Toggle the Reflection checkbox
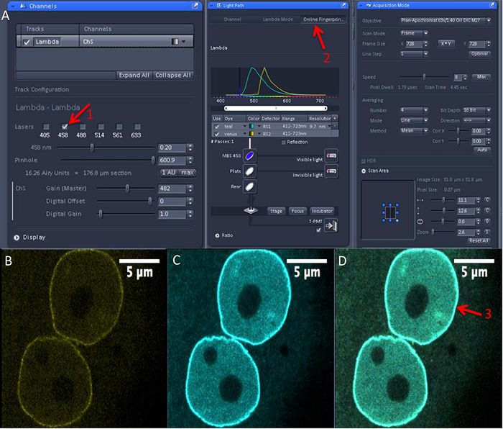The width and height of the screenshot is (503, 429). point(283,142)
